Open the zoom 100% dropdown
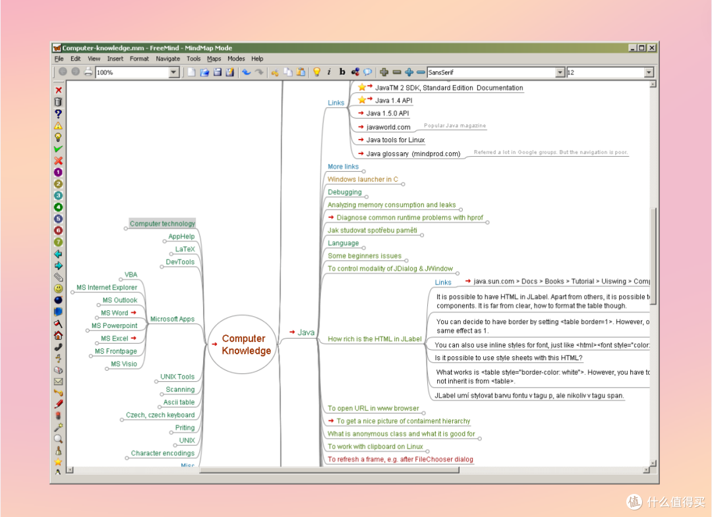This screenshot has width=712, height=517. (x=174, y=72)
